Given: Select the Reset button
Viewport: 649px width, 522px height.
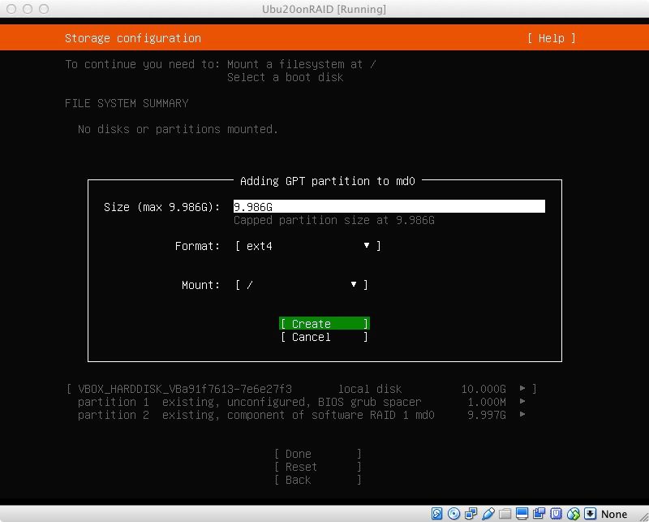Looking at the screenshot, I should (x=317, y=467).
